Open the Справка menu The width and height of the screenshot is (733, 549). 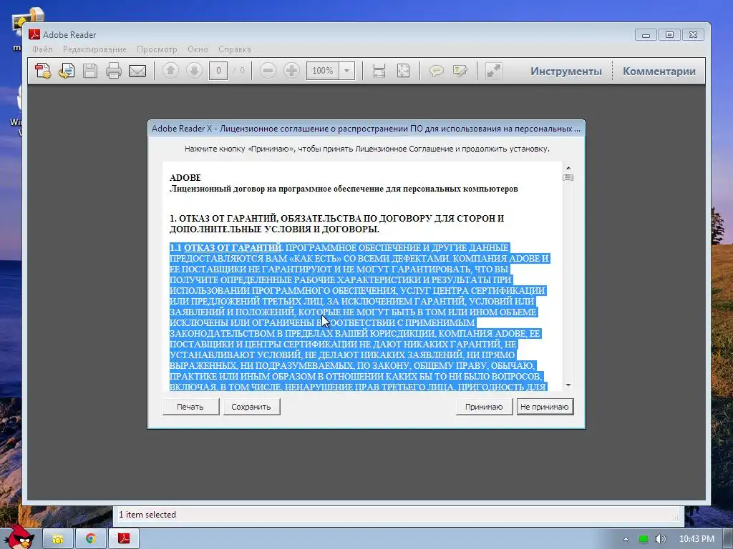235,49
